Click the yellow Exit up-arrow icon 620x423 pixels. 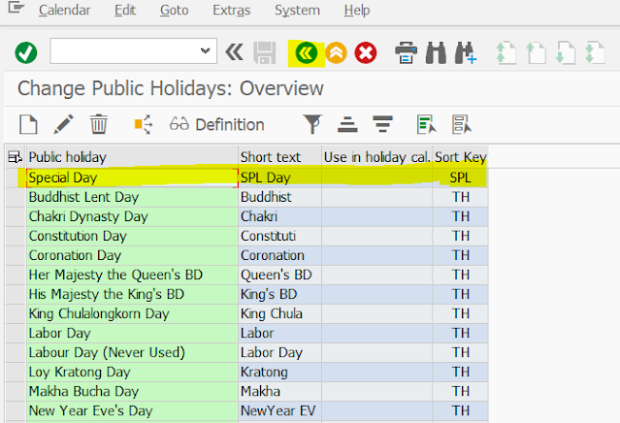(336, 52)
